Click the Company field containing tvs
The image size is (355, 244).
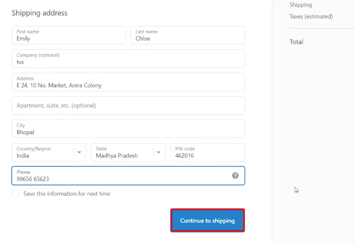pos(129,59)
